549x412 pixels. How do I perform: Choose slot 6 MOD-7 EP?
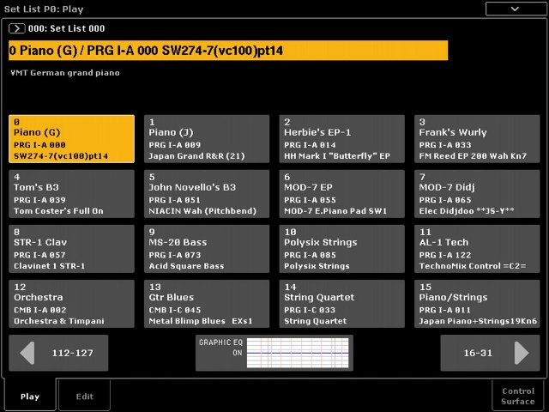pos(342,194)
